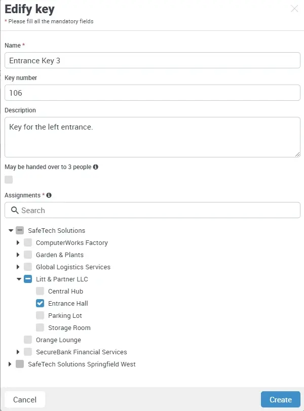Check the ComputerWorks Factory checkbox

pyautogui.click(x=28, y=242)
